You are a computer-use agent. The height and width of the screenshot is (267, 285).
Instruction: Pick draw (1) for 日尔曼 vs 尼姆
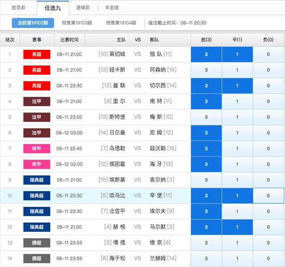pyautogui.click(x=237, y=133)
